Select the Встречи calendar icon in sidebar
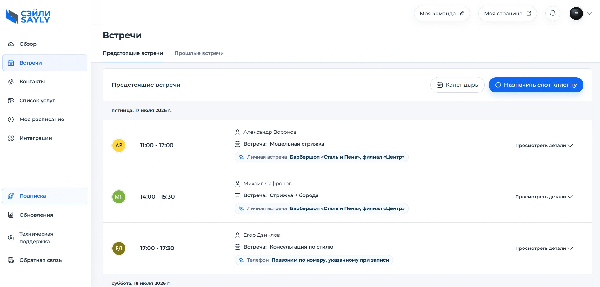 coord(11,63)
